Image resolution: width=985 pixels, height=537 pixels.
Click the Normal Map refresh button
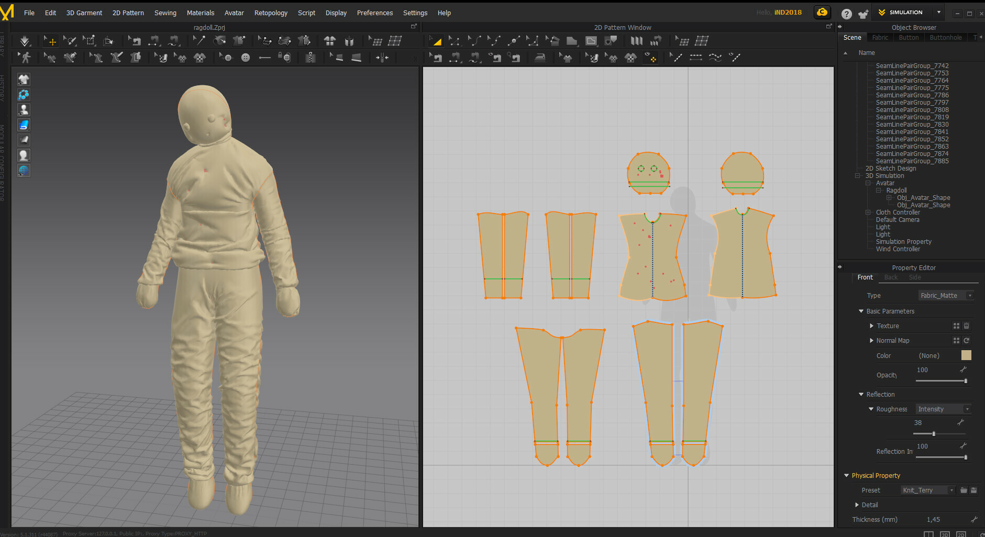click(967, 341)
